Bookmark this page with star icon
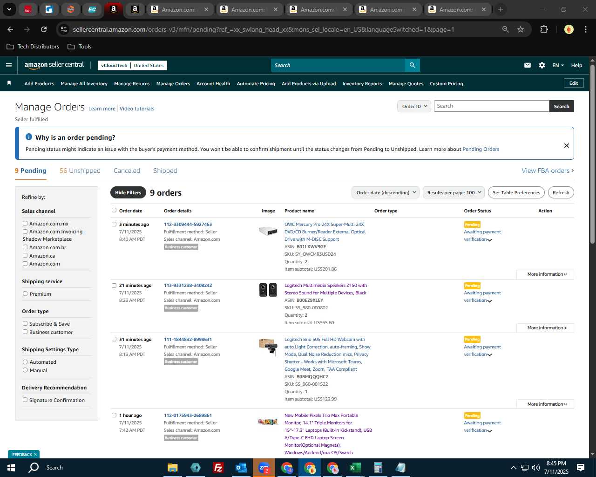596x477 pixels. 521,29
